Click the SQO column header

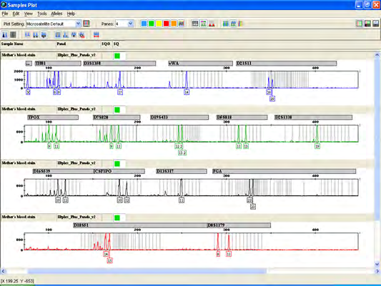[x=106, y=44]
